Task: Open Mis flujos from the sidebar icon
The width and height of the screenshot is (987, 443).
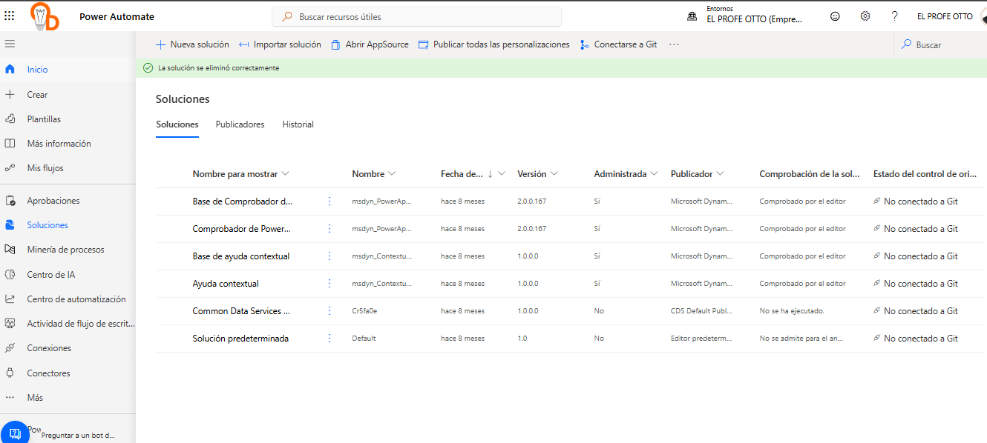Action: 10,167
